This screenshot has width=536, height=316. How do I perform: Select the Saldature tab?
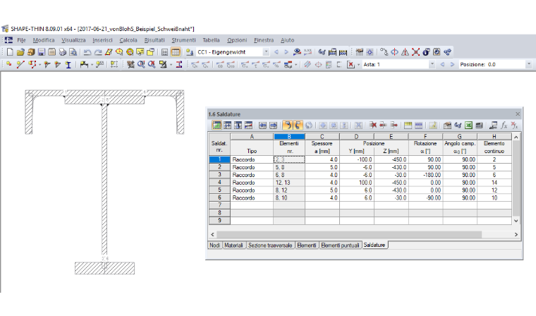coord(374,245)
